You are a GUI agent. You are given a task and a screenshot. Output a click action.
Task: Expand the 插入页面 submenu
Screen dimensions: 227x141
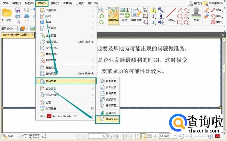(66, 36)
